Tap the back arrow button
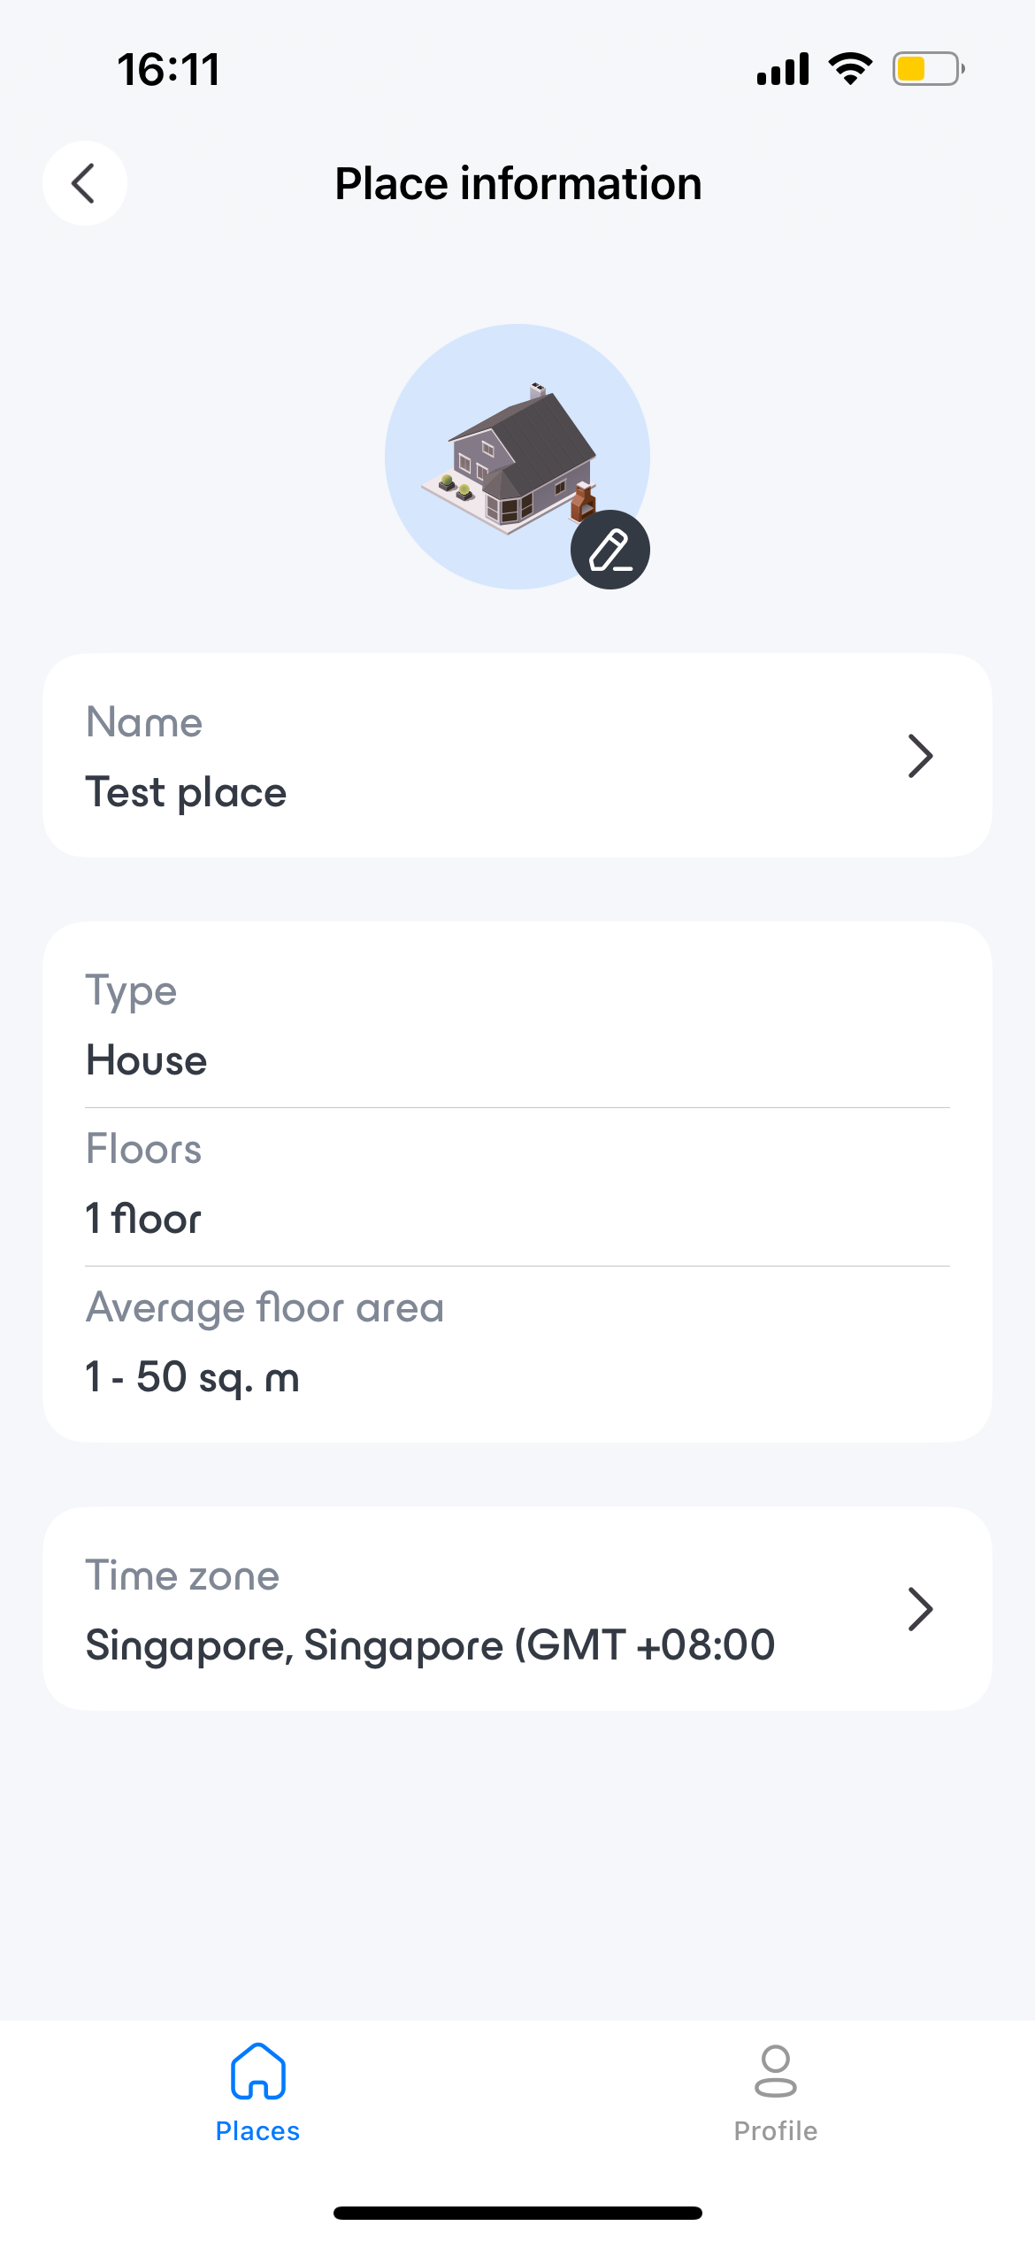The height and width of the screenshot is (2241, 1035). click(x=84, y=183)
